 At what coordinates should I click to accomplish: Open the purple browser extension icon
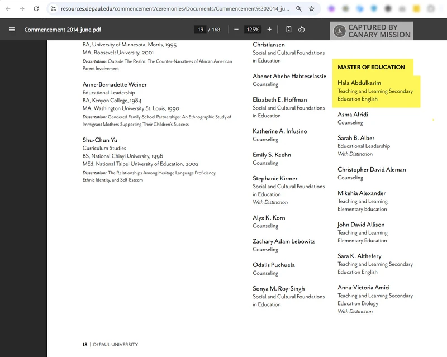(331, 9)
